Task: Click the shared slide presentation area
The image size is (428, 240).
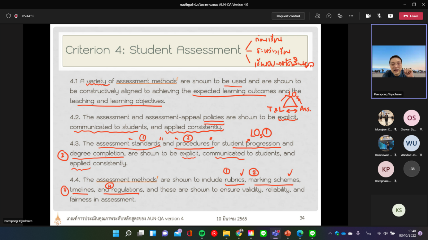Action: tap(186, 125)
